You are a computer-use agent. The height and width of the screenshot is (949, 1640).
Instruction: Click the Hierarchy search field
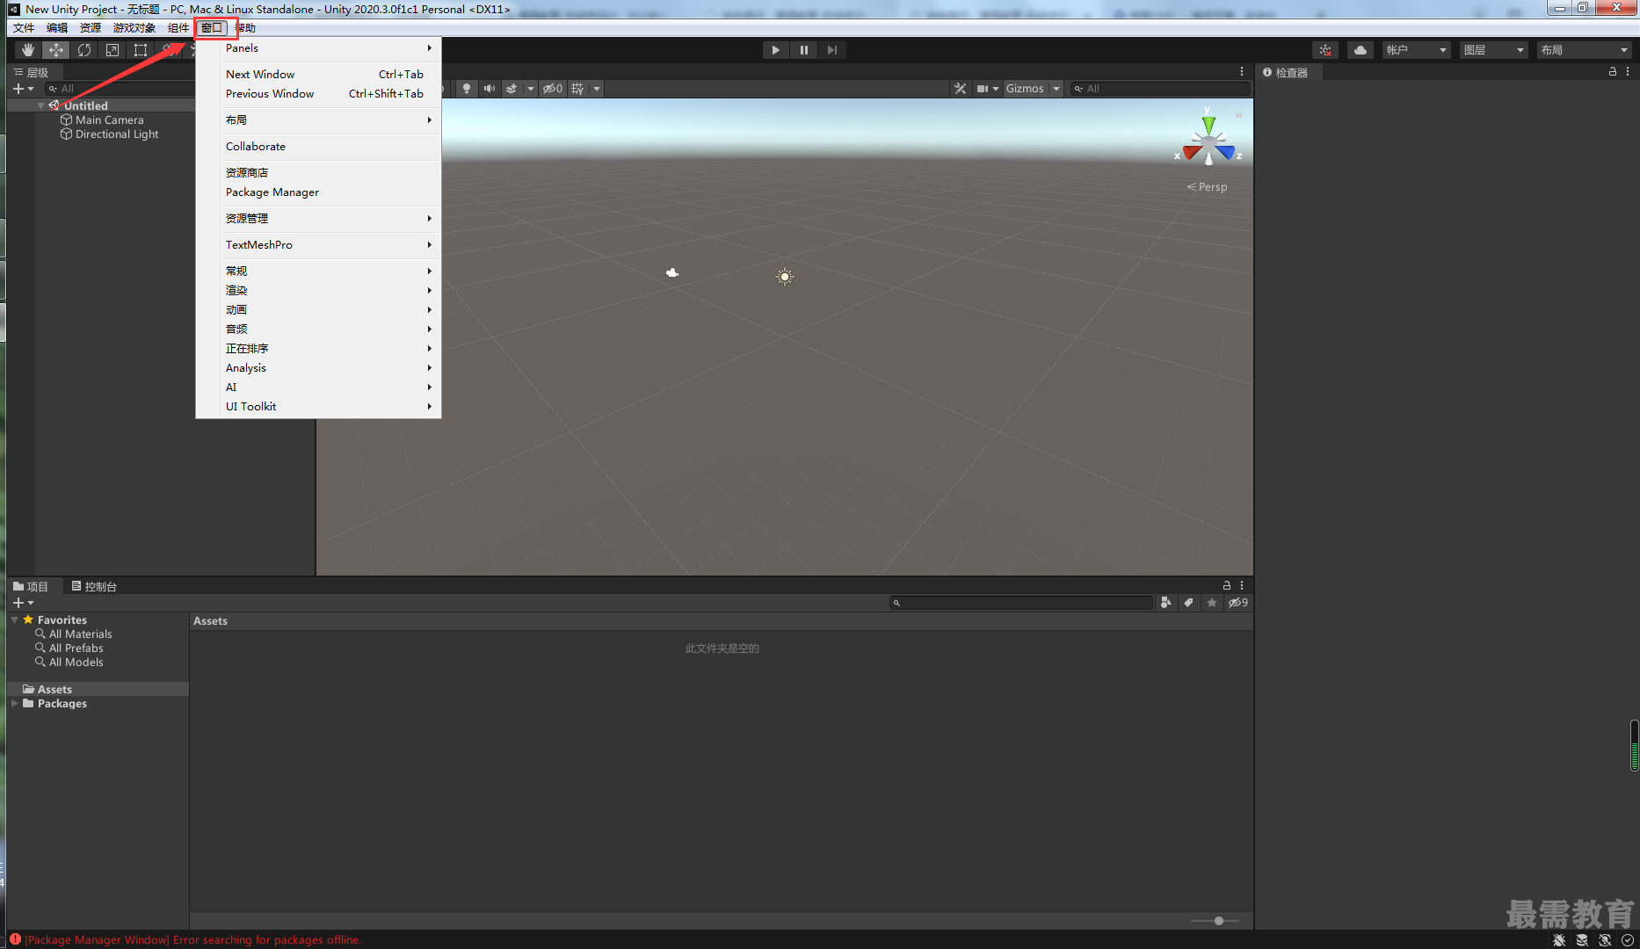[x=120, y=89]
